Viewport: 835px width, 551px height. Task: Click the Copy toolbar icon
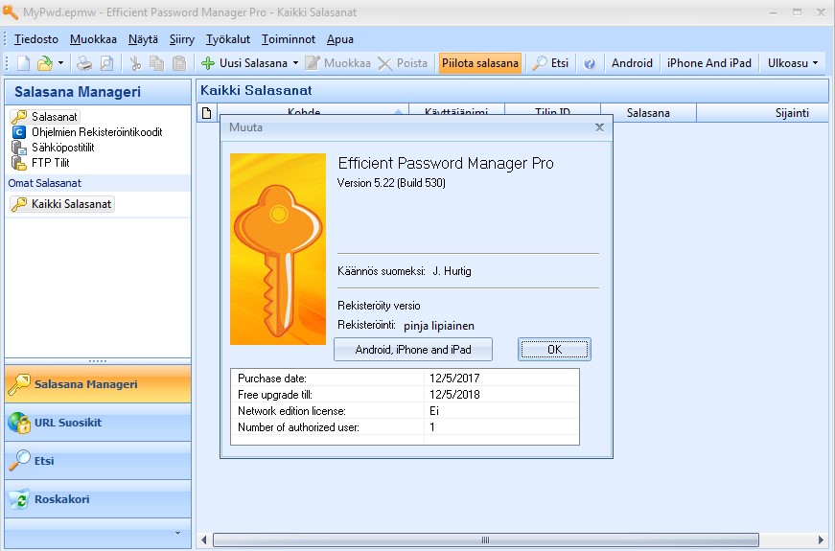pos(156,63)
